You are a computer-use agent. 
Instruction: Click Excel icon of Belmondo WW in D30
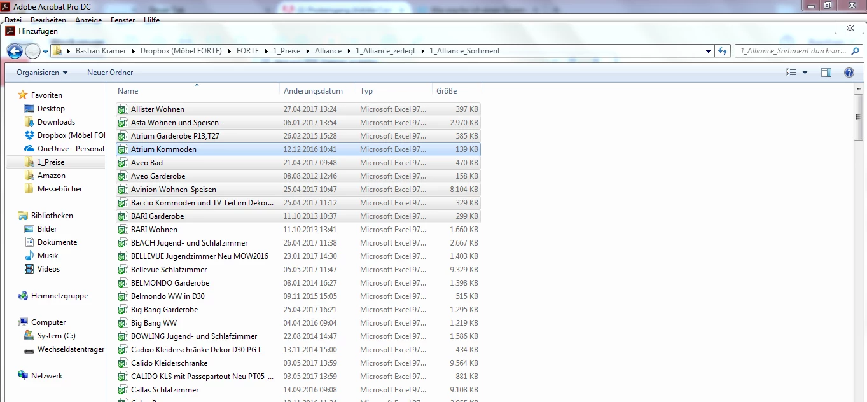pos(123,296)
